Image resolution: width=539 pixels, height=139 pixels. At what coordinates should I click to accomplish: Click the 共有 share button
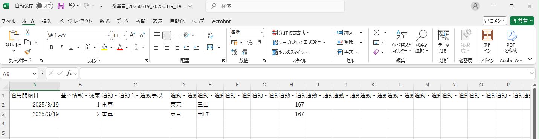tap(522, 21)
